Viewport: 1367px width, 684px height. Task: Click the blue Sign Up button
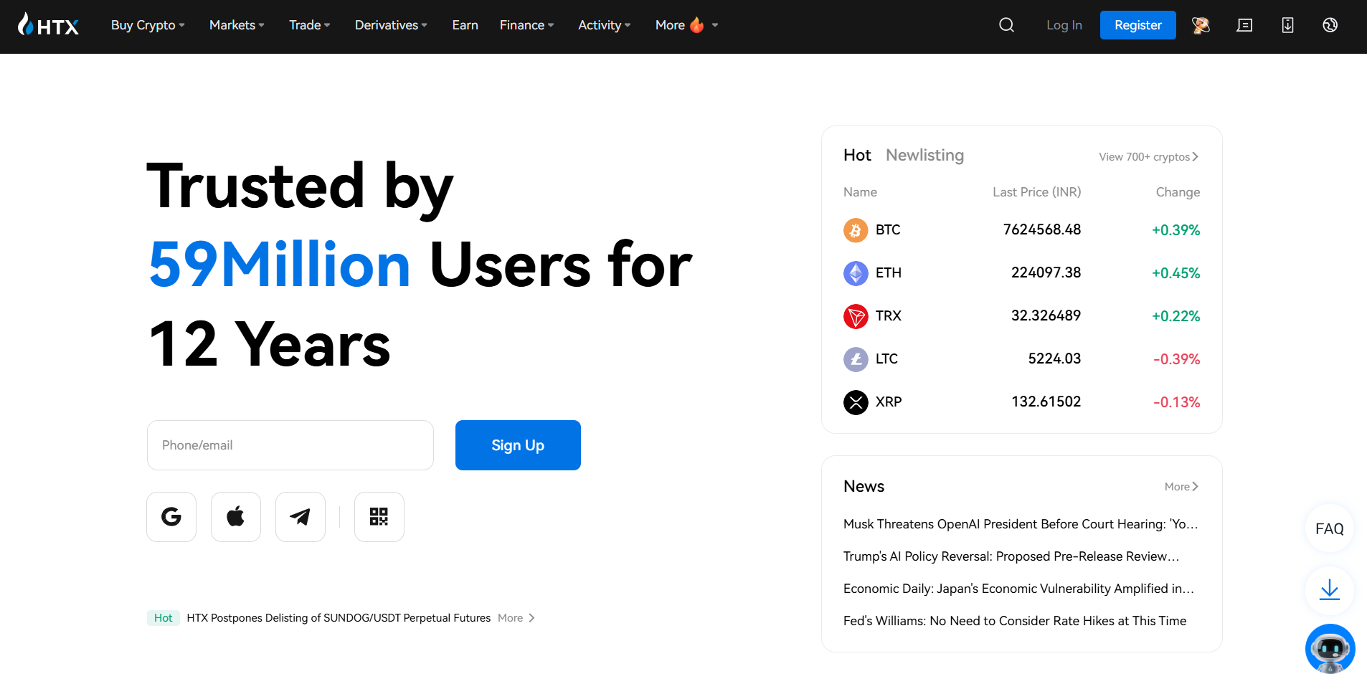tap(518, 445)
